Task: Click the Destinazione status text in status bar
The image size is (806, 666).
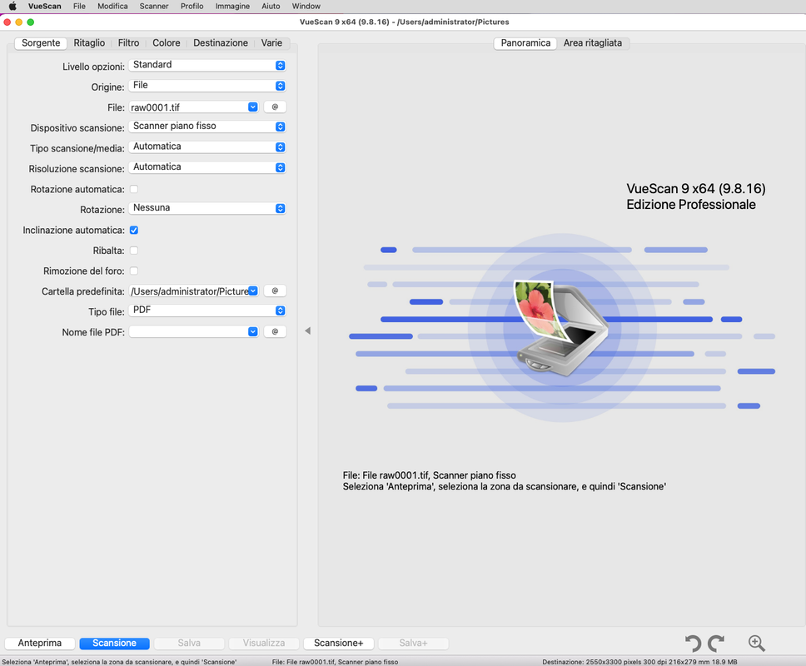Action: click(639, 662)
